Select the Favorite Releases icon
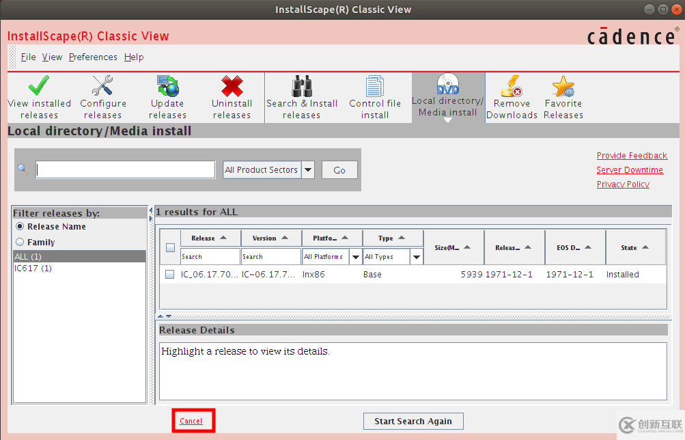685x440 pixels. pos(563,96)
